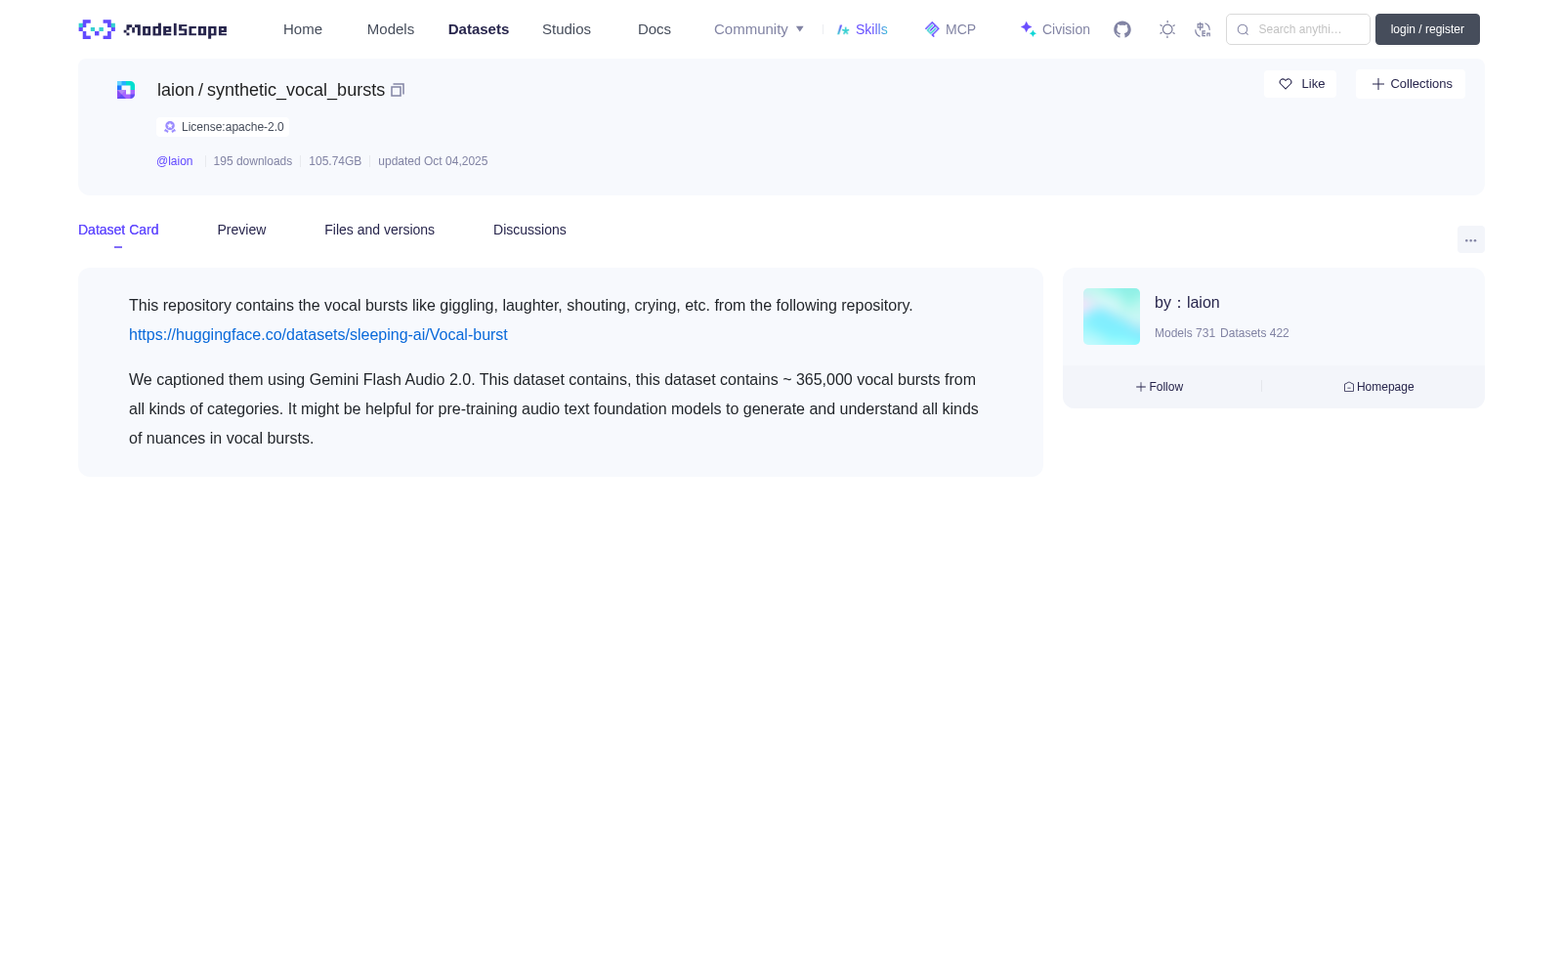
Task: Open the Skills nav link
Action: [863, 29]
